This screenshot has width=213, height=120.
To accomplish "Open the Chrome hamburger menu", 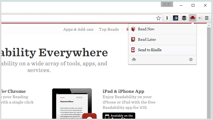I will [207, 18].
